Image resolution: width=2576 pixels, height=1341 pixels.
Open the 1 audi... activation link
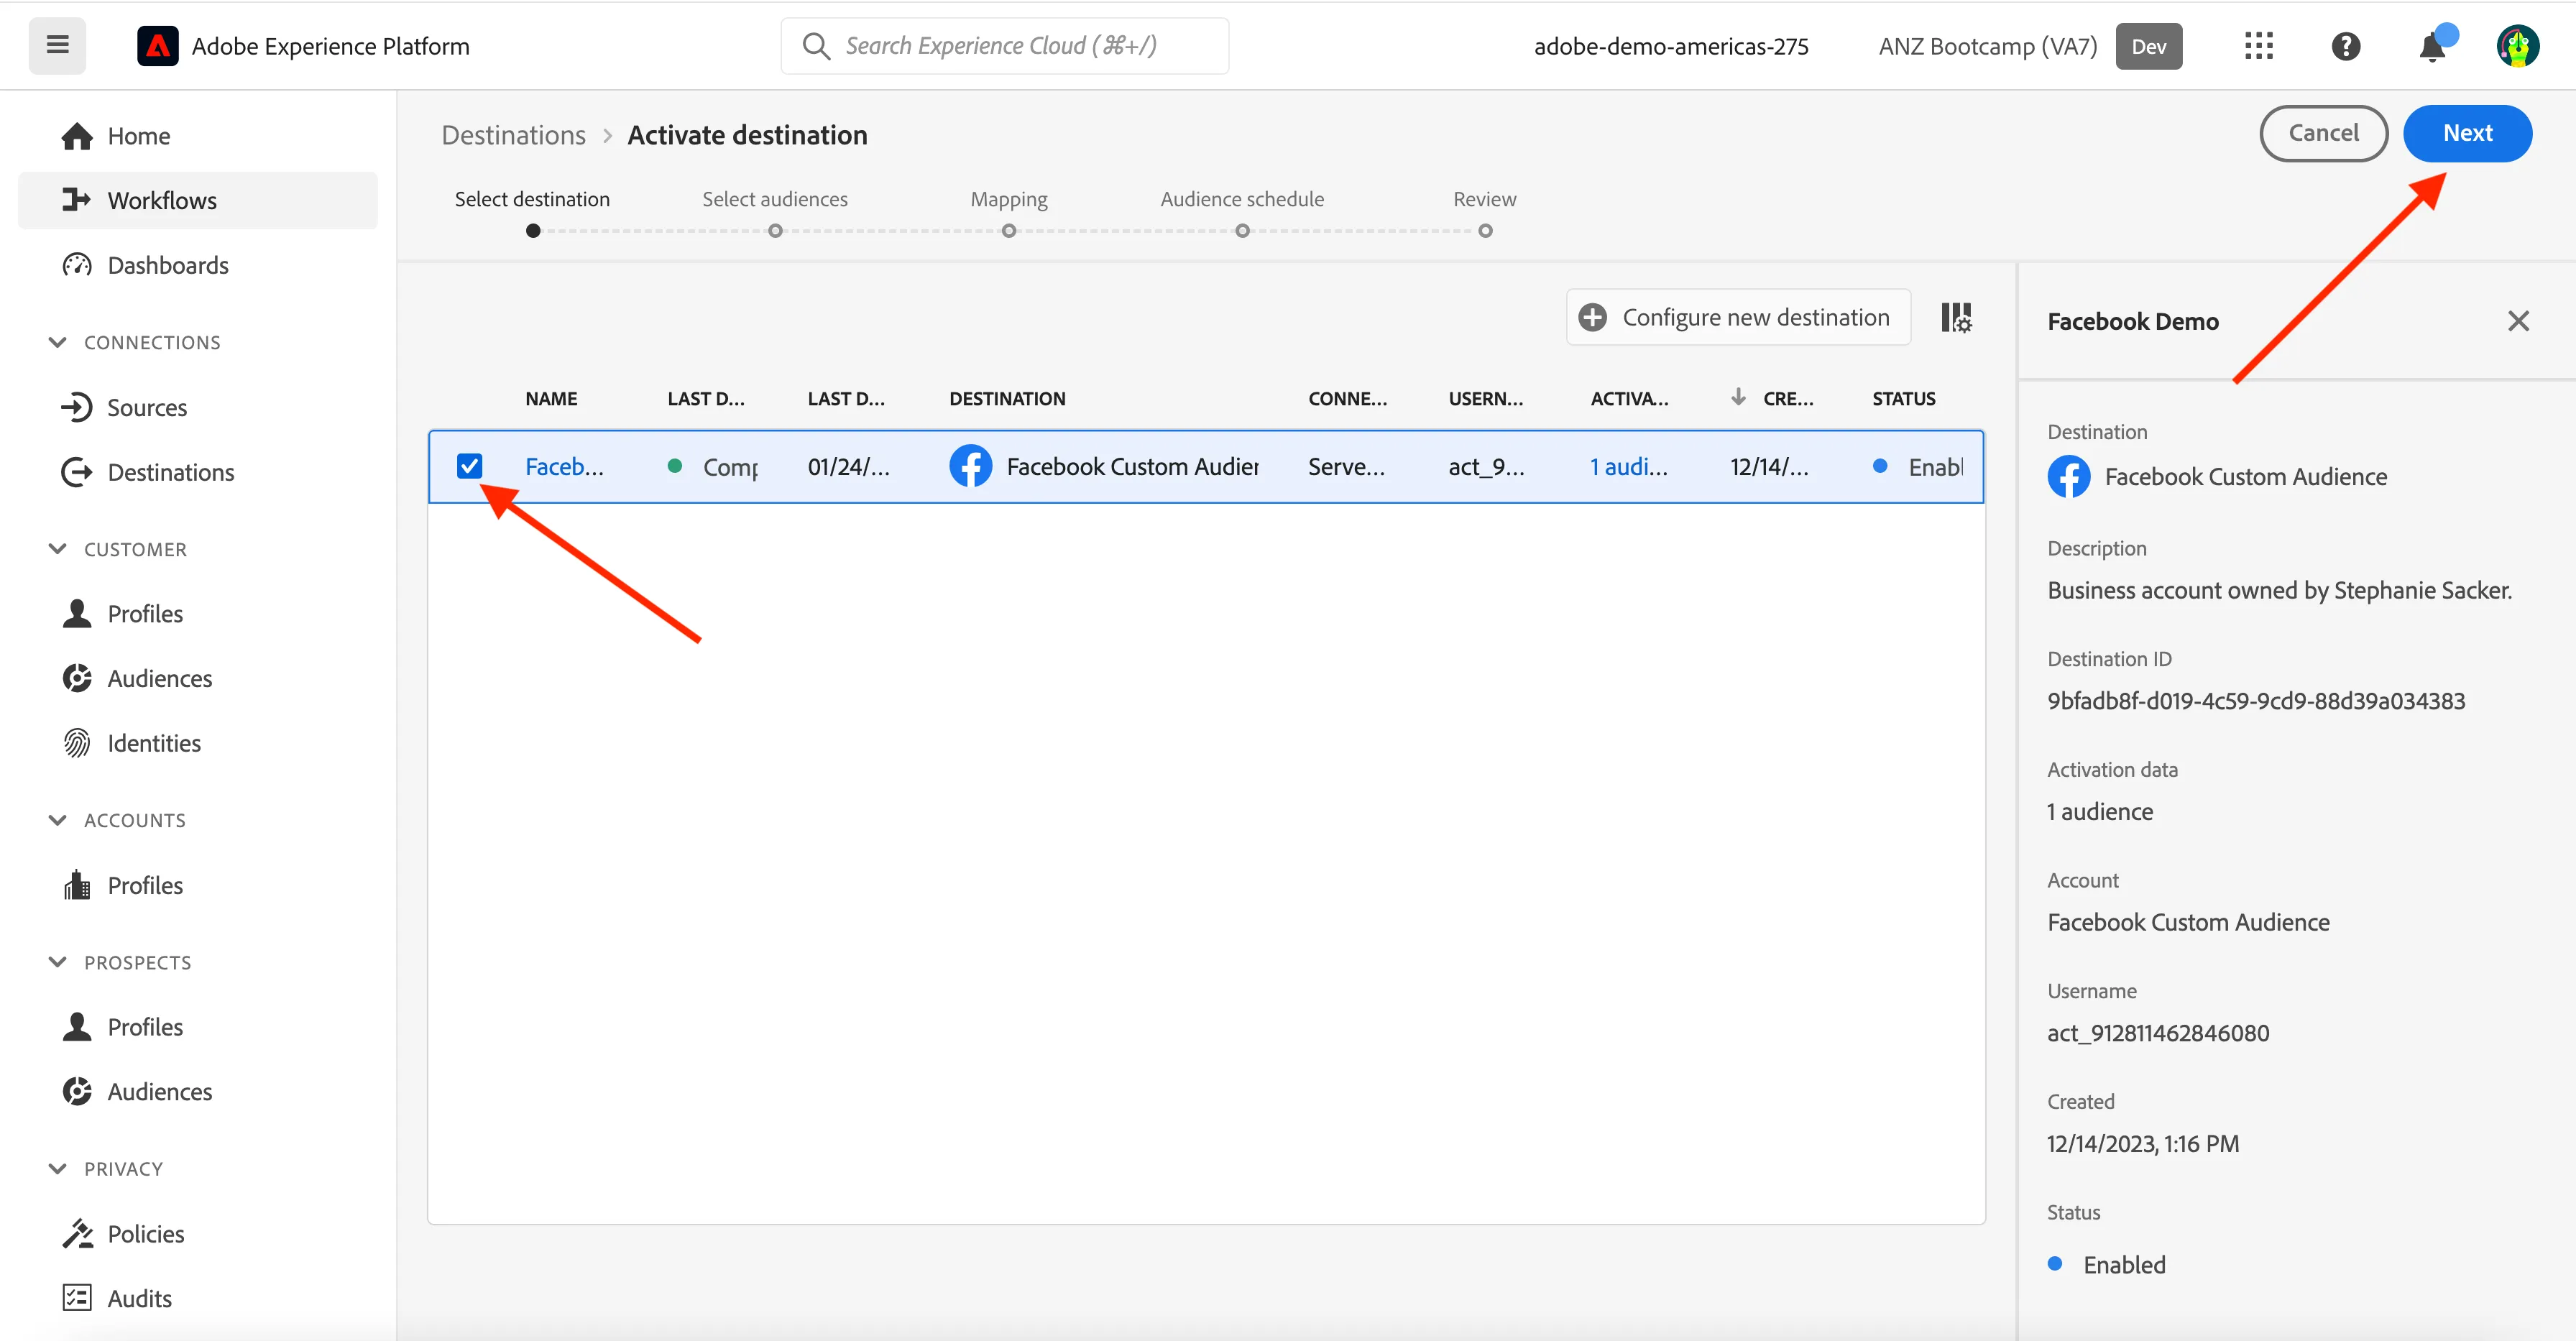(1628, 466)
